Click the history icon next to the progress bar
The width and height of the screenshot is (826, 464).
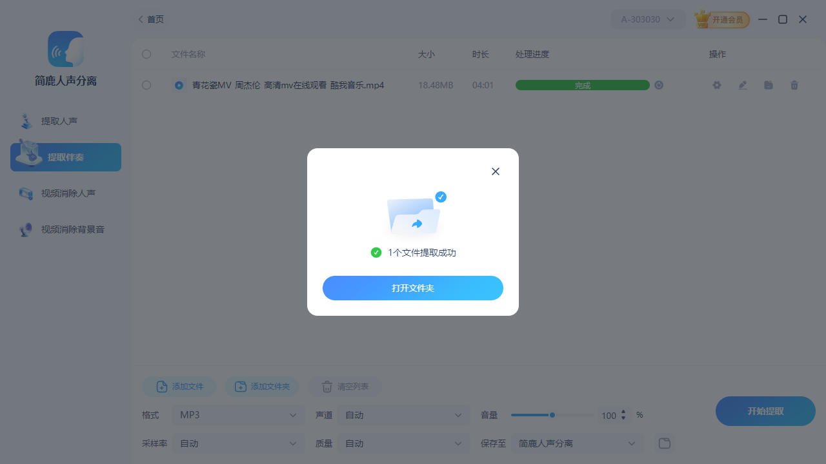point(658,84)
